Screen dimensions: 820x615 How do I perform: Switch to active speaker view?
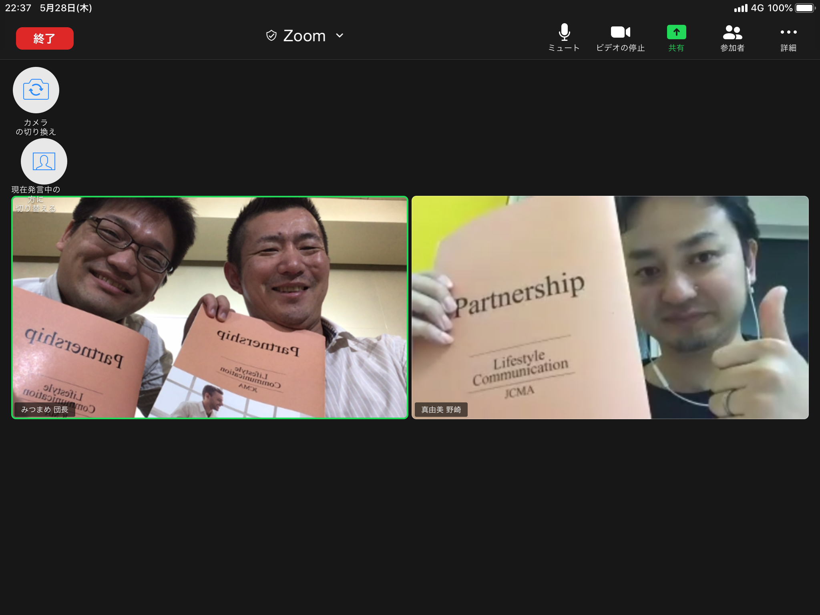[44, 161]
